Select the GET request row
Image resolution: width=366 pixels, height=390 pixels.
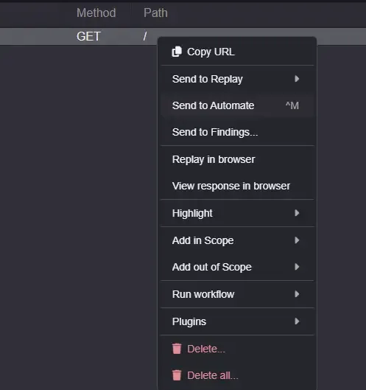[x=183, y=36]
